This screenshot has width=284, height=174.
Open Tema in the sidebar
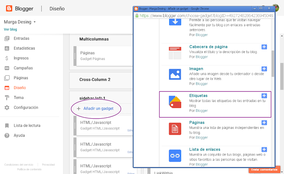tap(19, 98)
